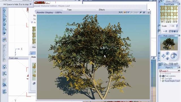Open the Links tab in World Browser

click(x=176, y=64)
